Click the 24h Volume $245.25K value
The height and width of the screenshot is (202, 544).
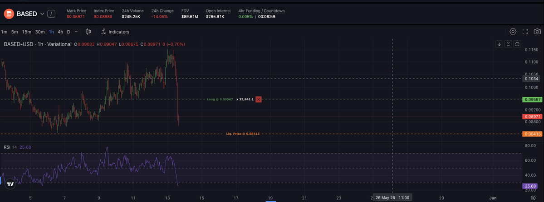click(131, 17)
